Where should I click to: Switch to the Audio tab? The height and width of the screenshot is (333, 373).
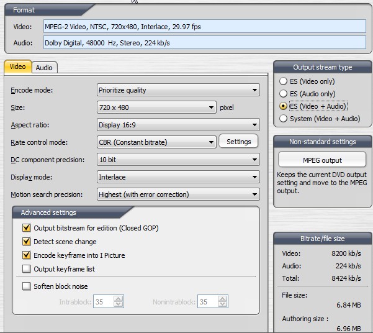(43, 67)
